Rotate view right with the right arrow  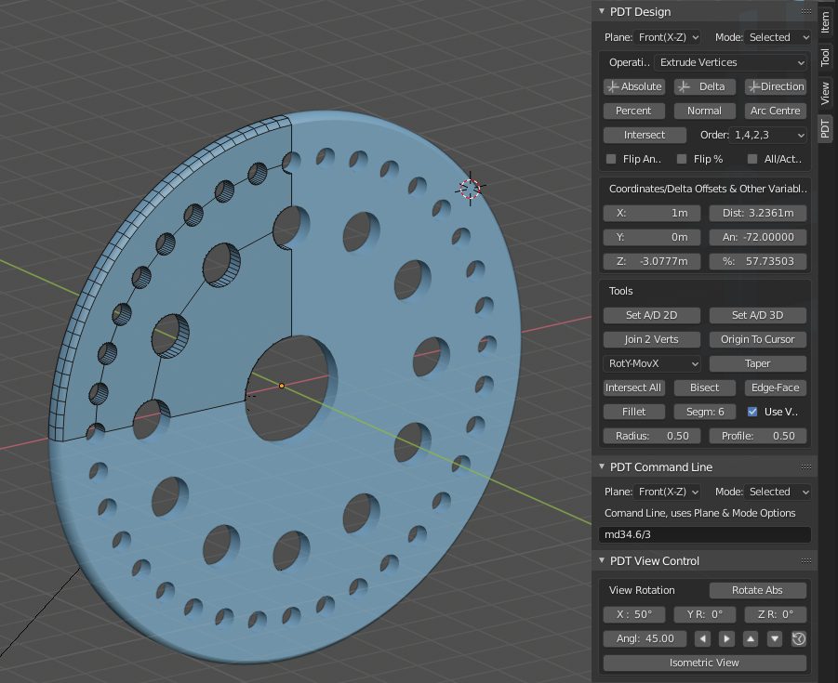(727, 638)
